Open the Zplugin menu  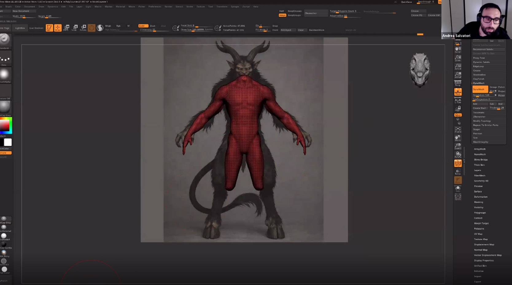235,6
